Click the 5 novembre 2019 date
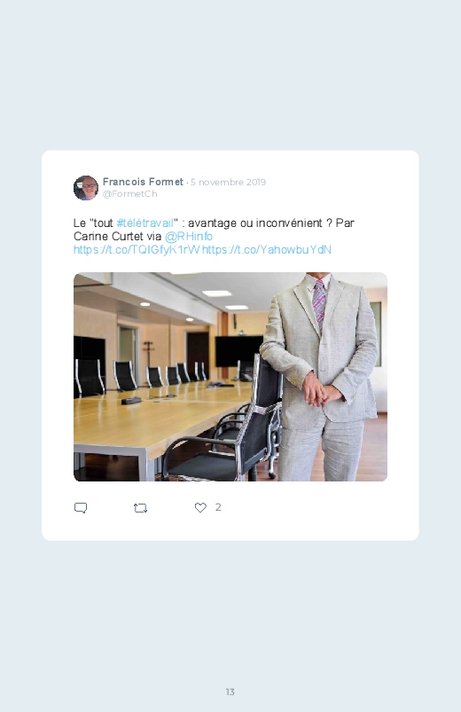Screen dimensions: 461x712 coord(228,182)
